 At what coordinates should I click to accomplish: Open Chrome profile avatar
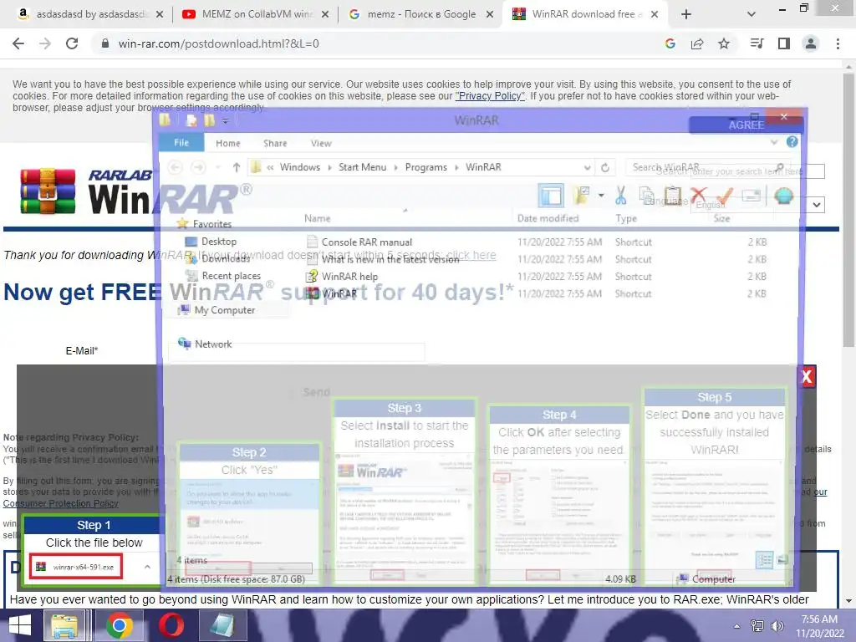(811, 43)
